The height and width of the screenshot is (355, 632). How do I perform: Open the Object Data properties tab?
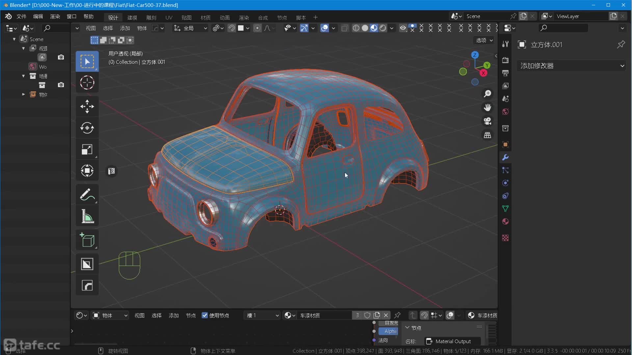pyautogui.click(x=505, y=209)
